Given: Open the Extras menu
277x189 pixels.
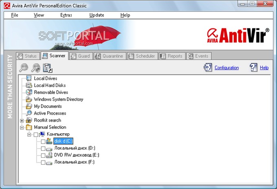Looking at the screenshot, I should (x=66, y=15).
